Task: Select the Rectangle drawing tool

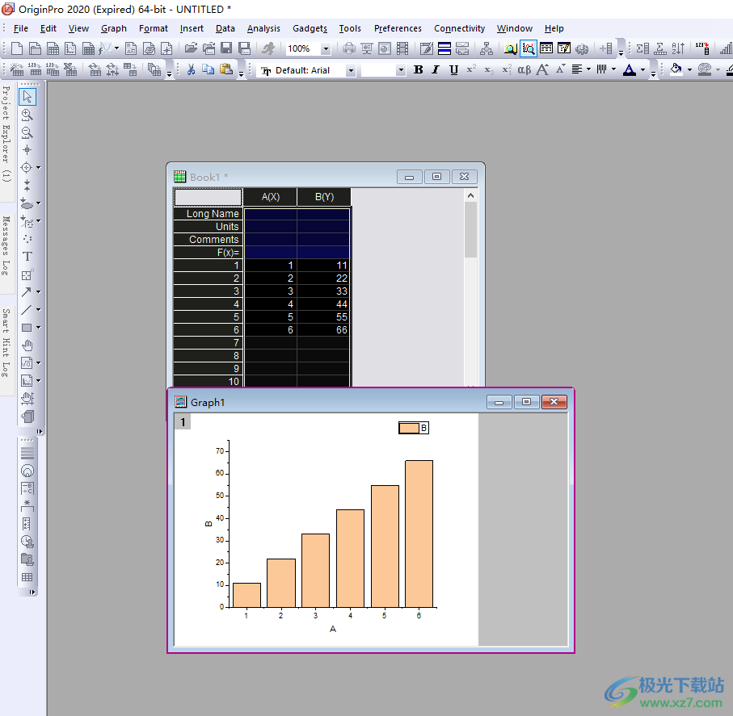Action: coord(27,328)
